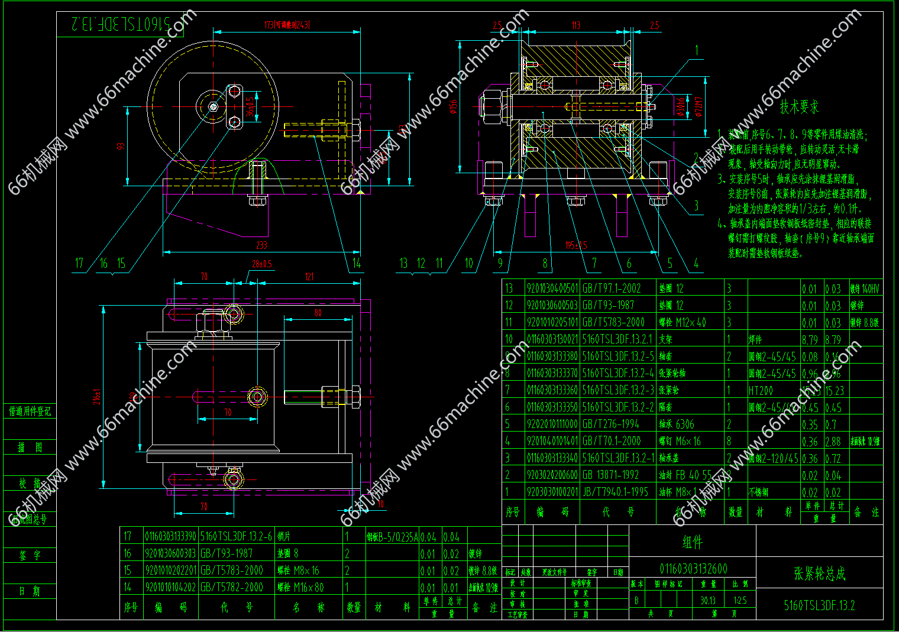This screenshot has width=899, height=632.
Task: Click the part name '轴承盖'
Action: click(669, 458)
